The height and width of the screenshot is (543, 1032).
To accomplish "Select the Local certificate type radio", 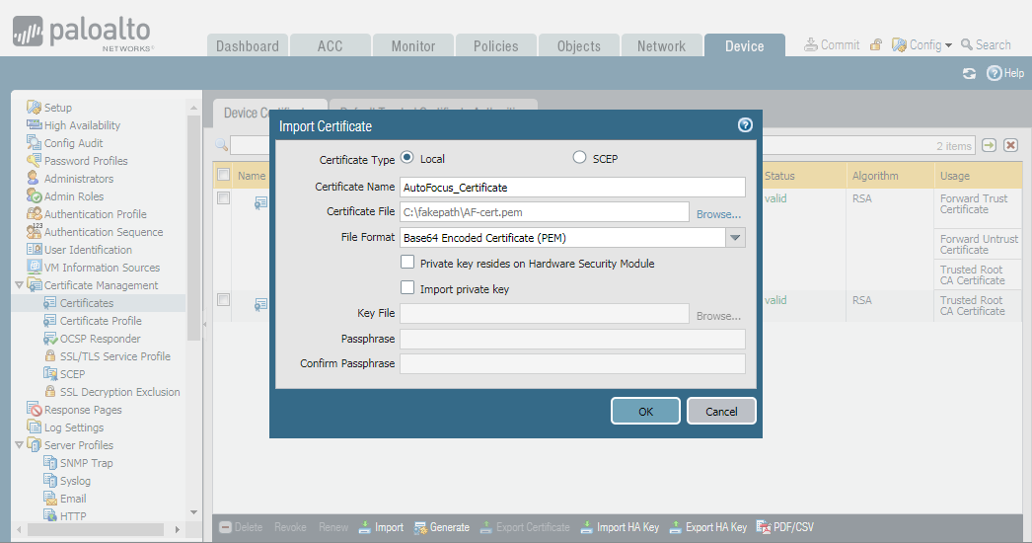I will (406, 158).
